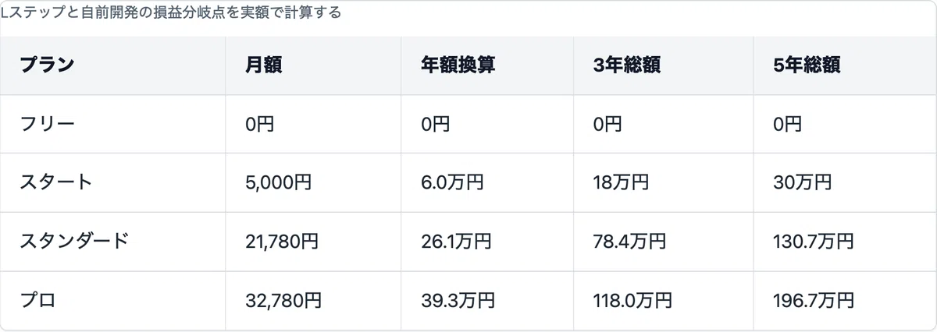This screenshot has height=332, width=937.
Task: Select the 39.3万円 yearly value
Action: 458,300
